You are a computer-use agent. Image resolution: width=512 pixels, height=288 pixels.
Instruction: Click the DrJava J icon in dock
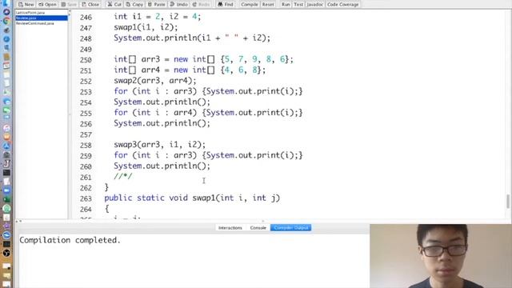6,163
